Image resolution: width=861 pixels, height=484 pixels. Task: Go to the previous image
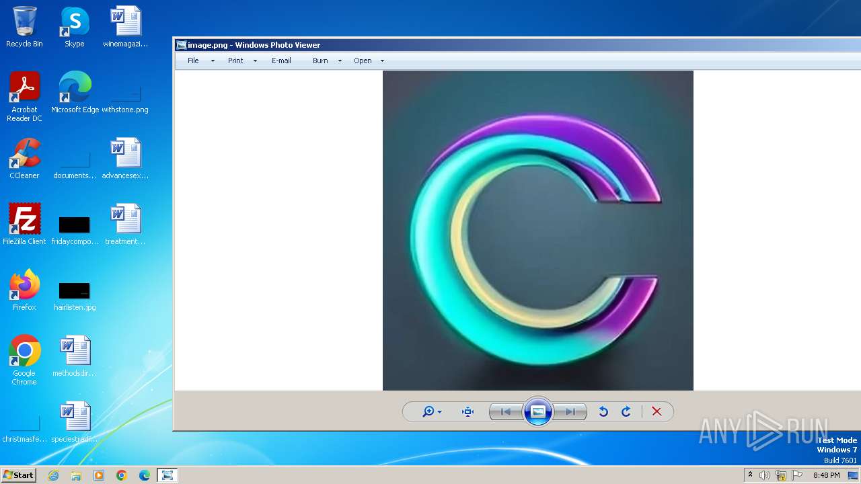506,412
